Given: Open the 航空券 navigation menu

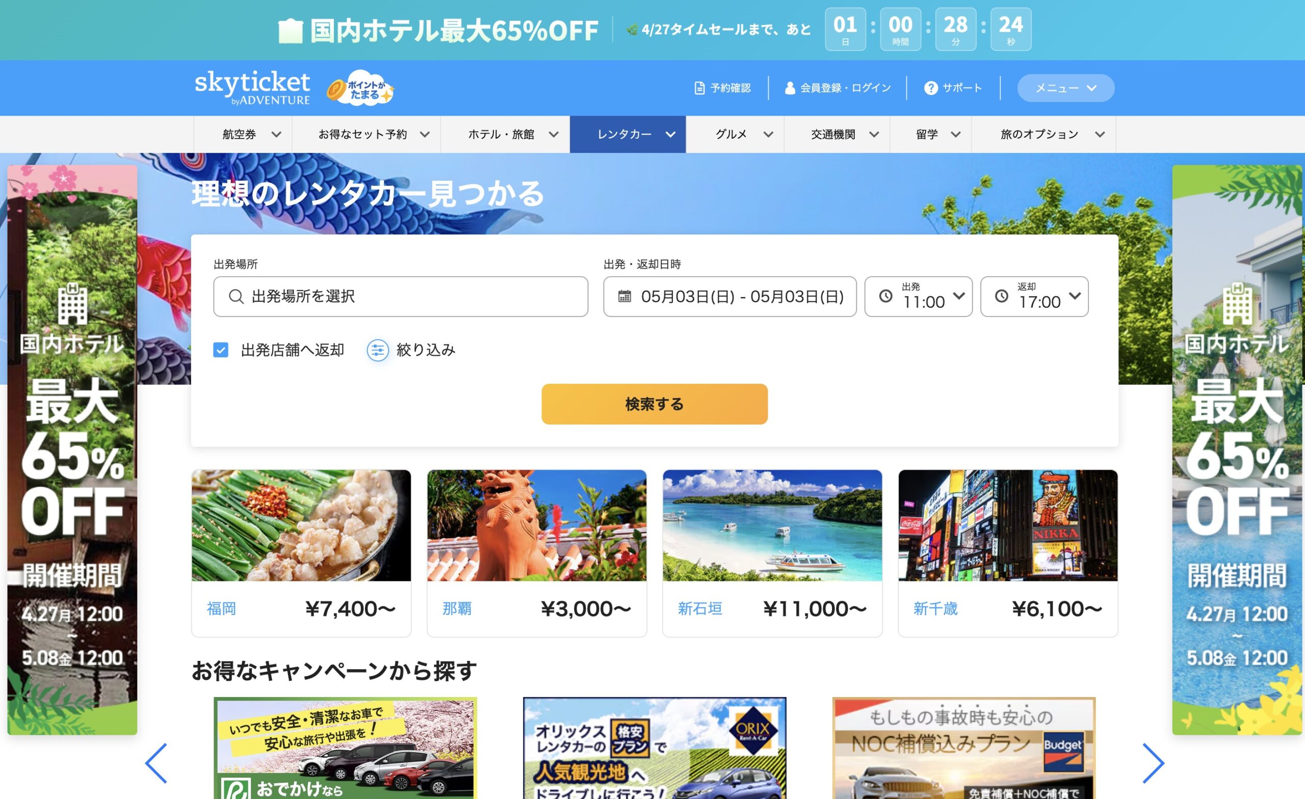Looking at the screenshot, I should 243,135.
